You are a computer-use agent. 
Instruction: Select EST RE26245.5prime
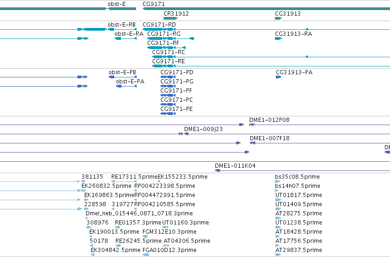point(138,241)
